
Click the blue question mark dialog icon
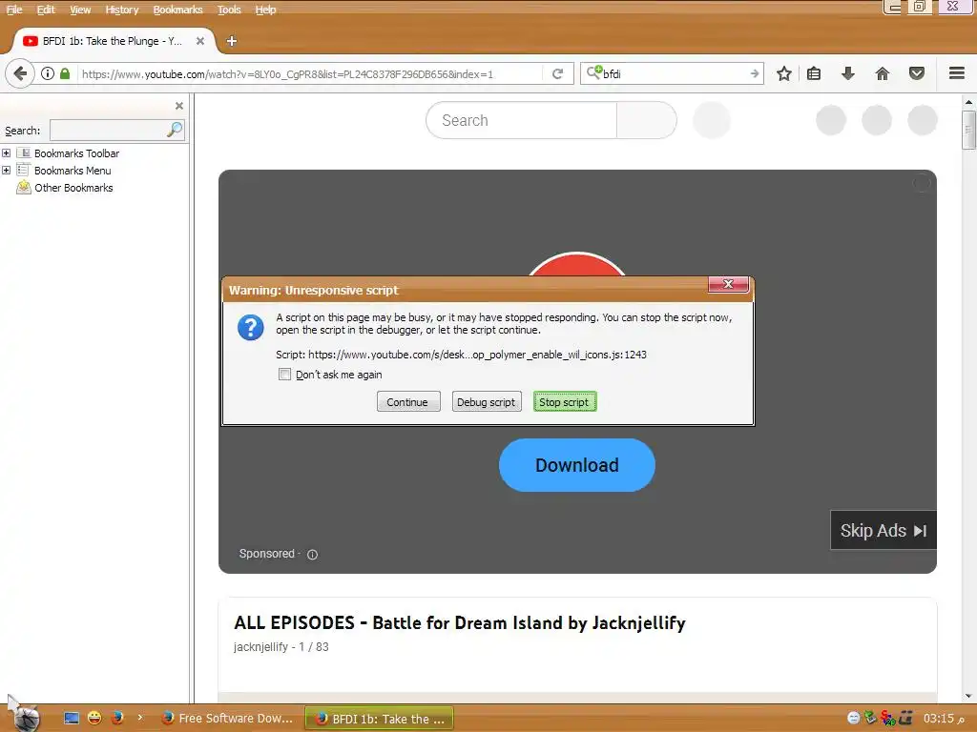[251, 328]
